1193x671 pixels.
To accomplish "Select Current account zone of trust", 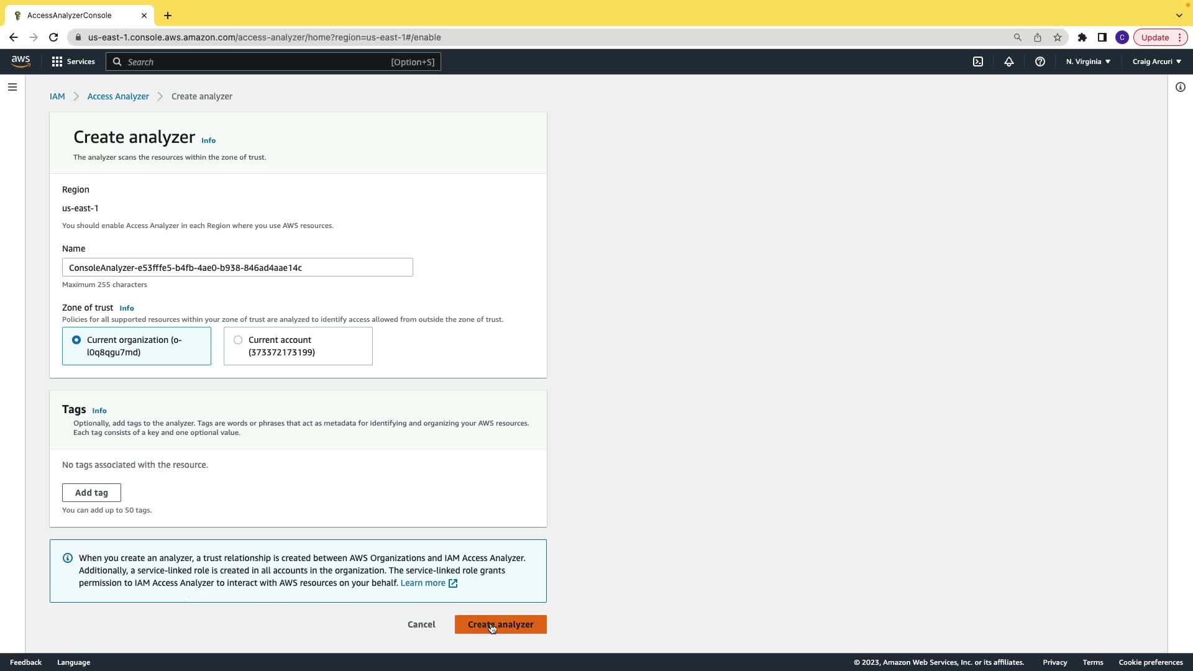I will (238, 340).
